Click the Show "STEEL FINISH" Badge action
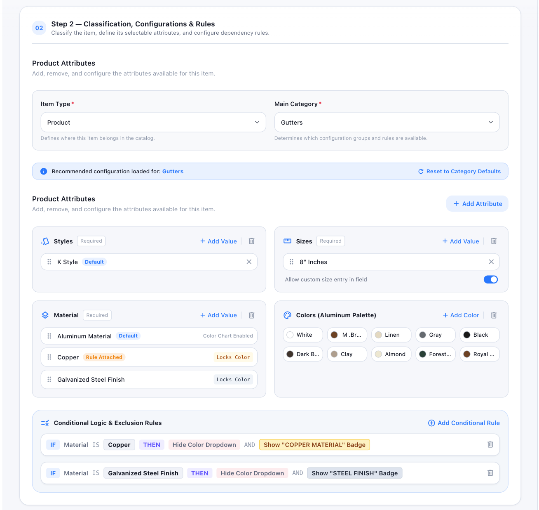The image size is (539, 510). (354, 473)
